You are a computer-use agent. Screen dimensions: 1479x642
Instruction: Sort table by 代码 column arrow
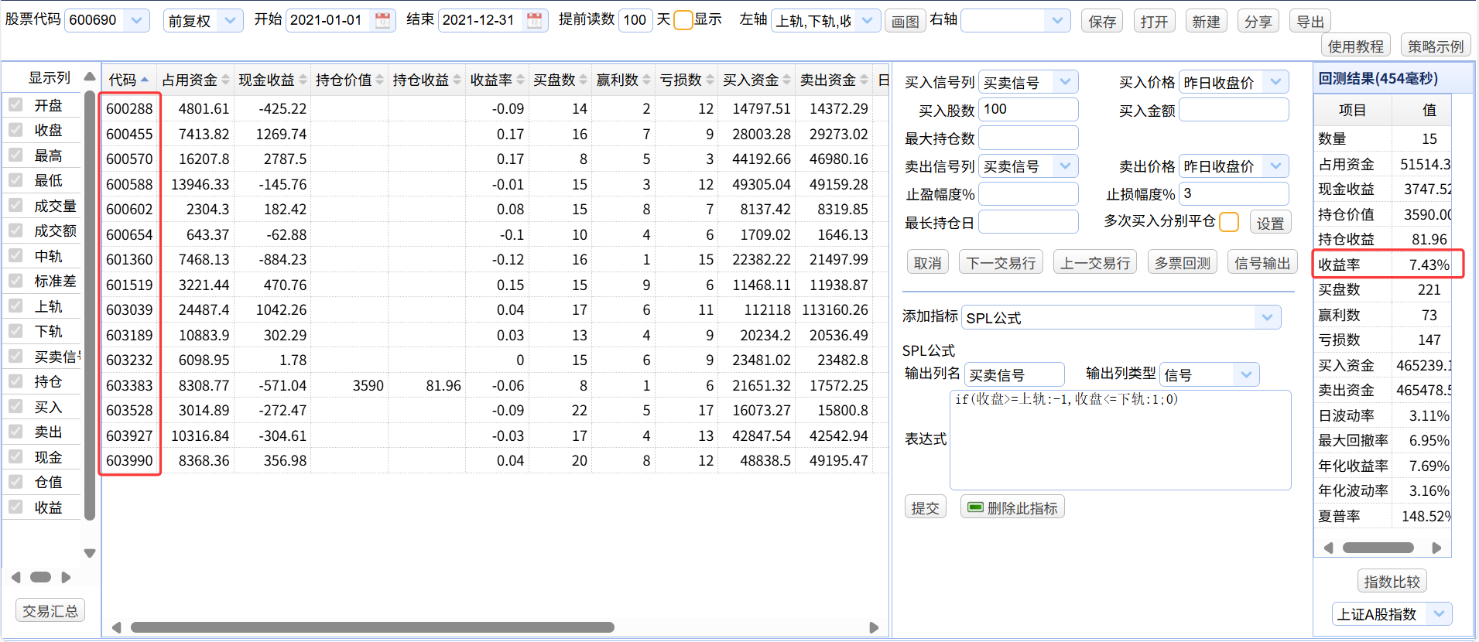tap(145, 80)
